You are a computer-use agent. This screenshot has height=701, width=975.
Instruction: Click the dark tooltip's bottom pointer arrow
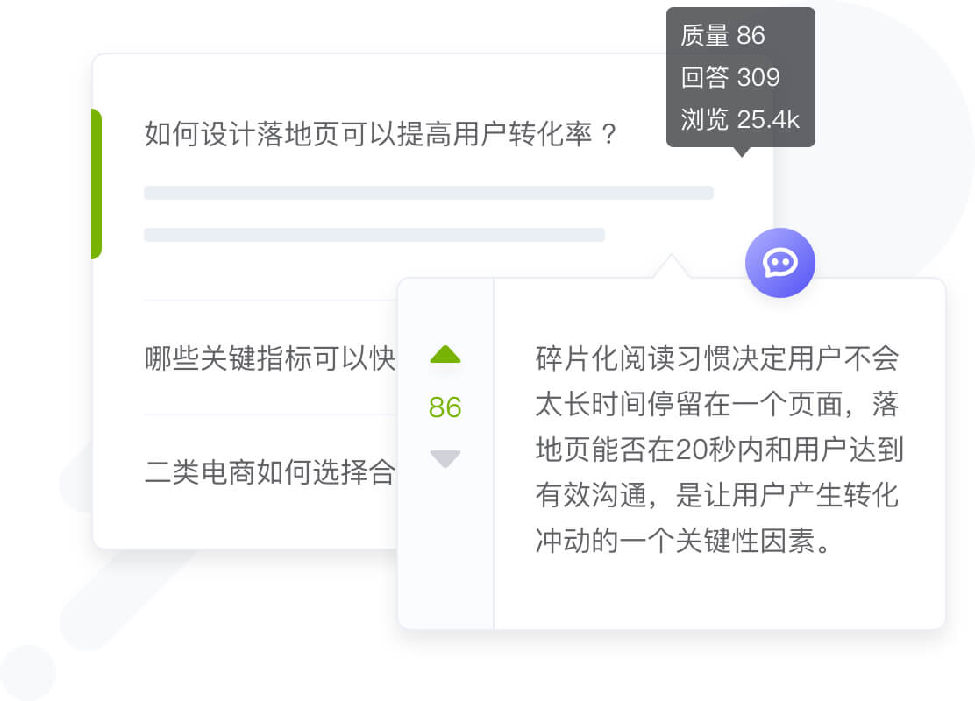[x=741, y=152]
